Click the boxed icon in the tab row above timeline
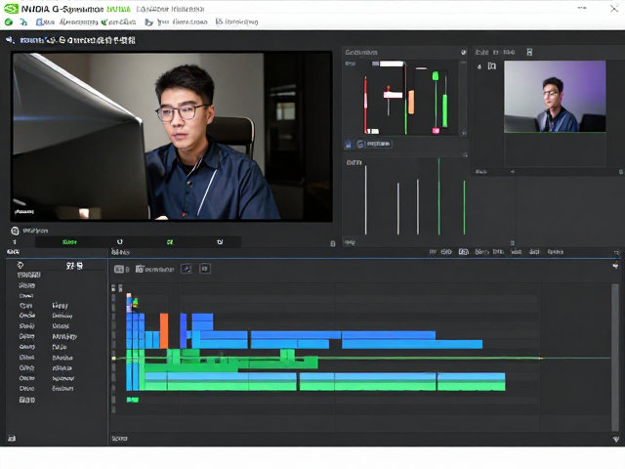The width and height of the screenshot is (625, 469). tap(463, 252)
